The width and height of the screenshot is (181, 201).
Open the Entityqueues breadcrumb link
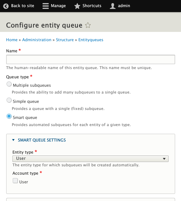pos(91,40)
